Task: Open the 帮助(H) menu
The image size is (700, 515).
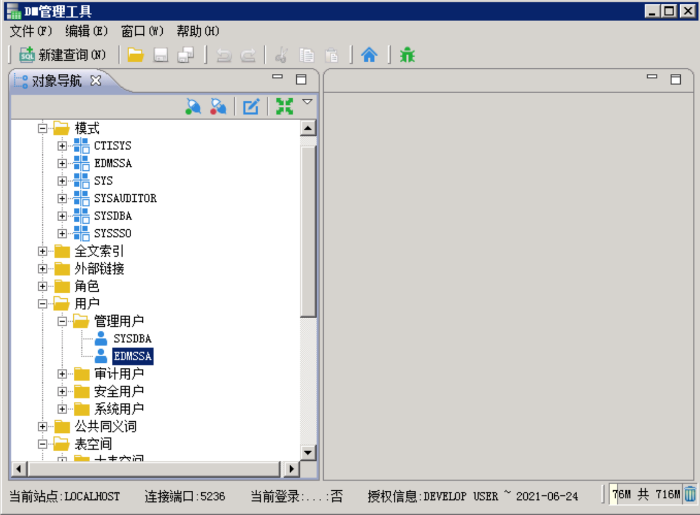Action: tap(197, 31)
